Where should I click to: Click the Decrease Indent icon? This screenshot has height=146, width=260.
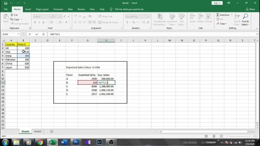90,22
